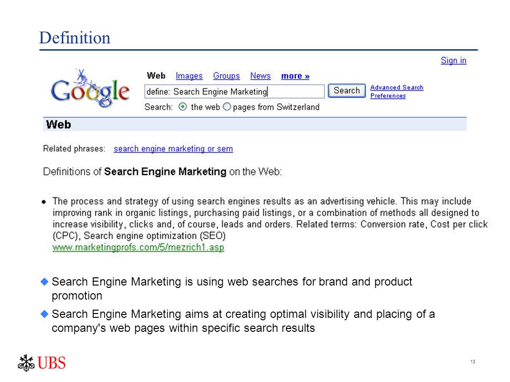This screenshot has height=382, width=510.
Task: Open the marketingprofs.com source link
Action: click(x=138, y=247)
